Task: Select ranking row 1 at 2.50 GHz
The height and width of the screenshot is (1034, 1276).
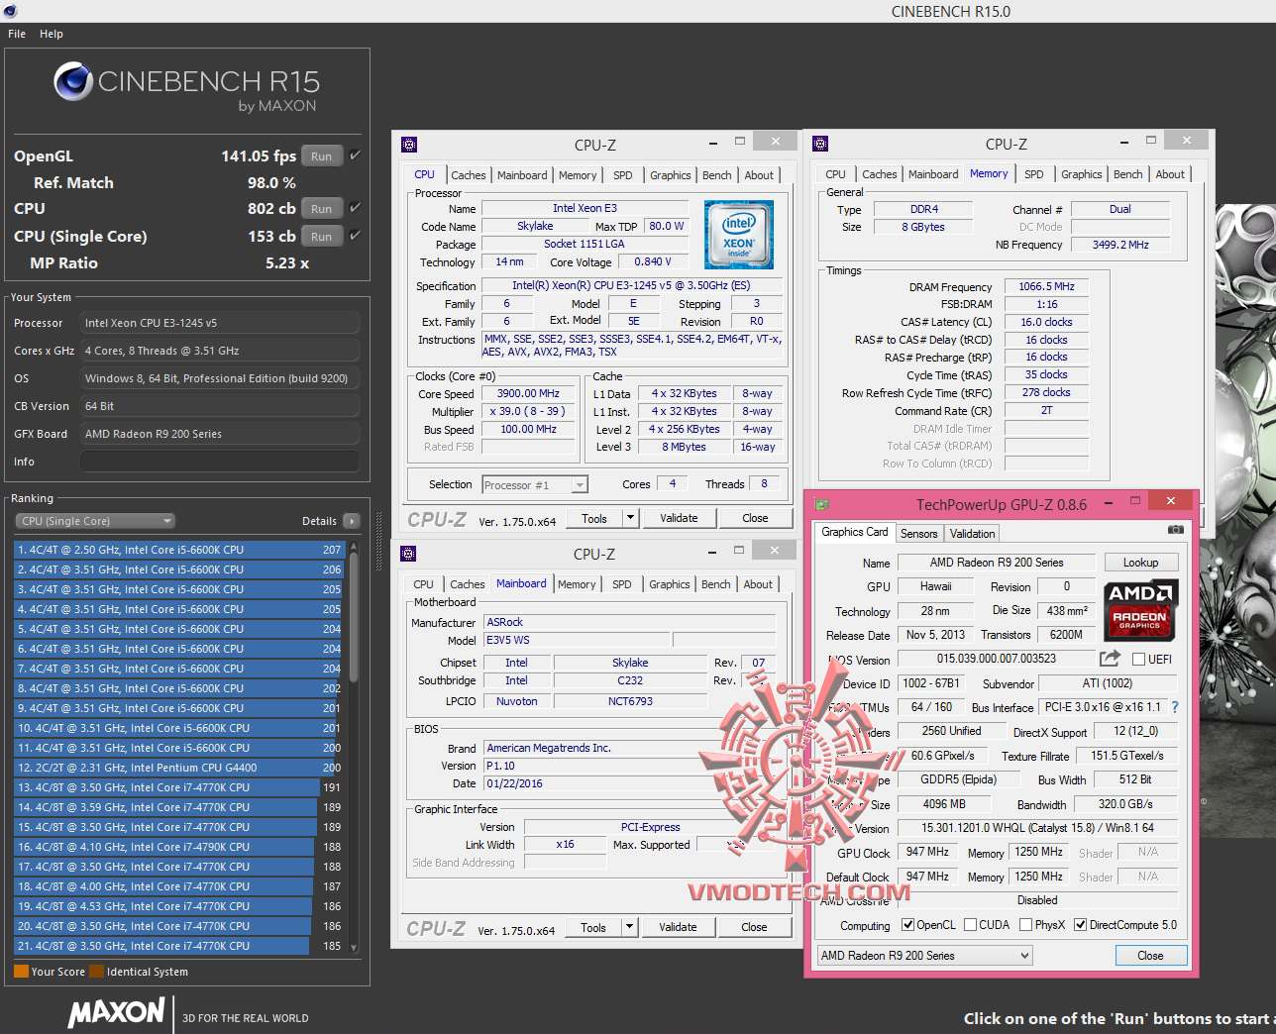Action: (x=178, y=550)
